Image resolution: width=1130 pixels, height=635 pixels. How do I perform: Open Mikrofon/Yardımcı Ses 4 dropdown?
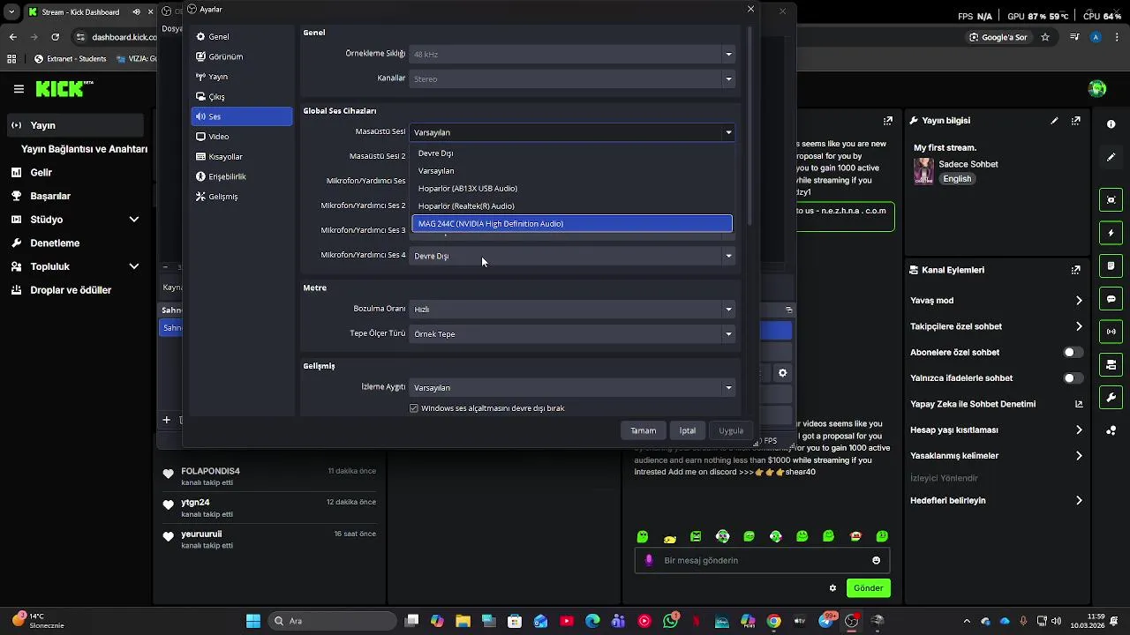(x=572, y=256)
